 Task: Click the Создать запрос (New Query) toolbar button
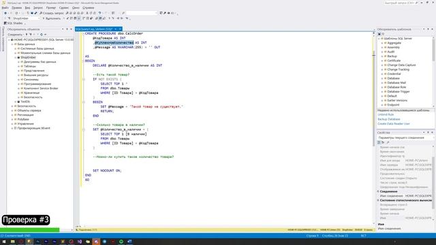click(52, 13)
